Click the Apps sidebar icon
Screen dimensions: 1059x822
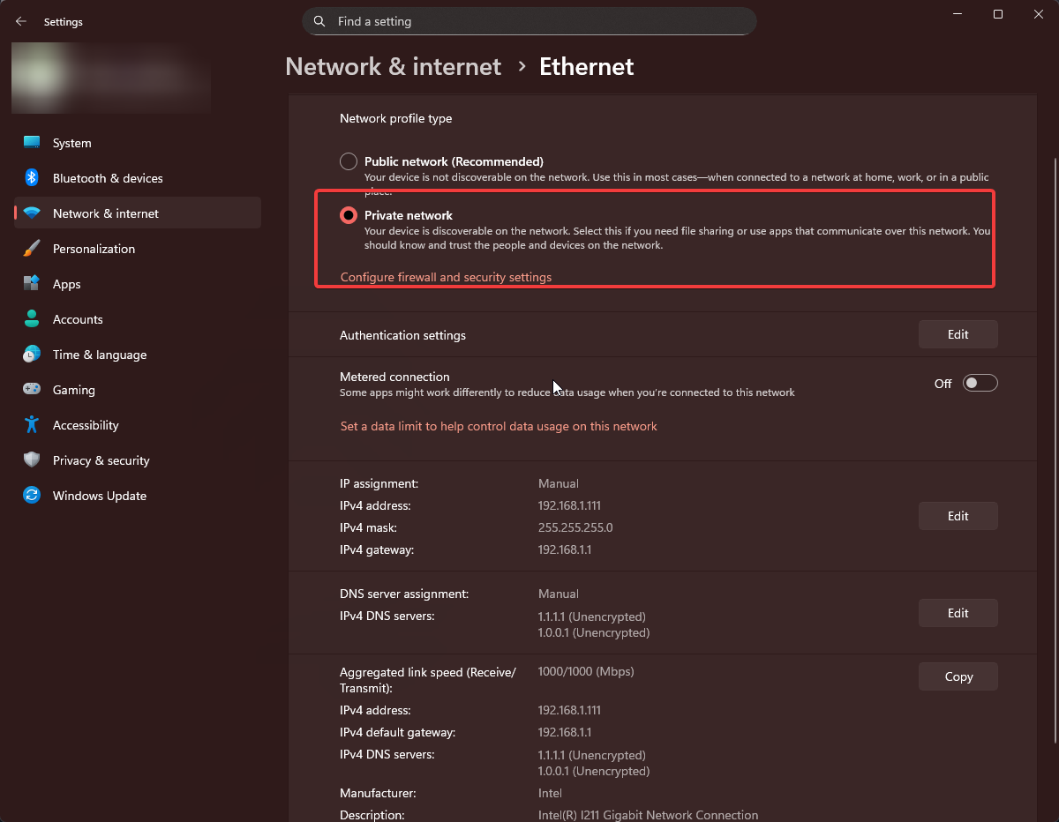tap(32, 283)
